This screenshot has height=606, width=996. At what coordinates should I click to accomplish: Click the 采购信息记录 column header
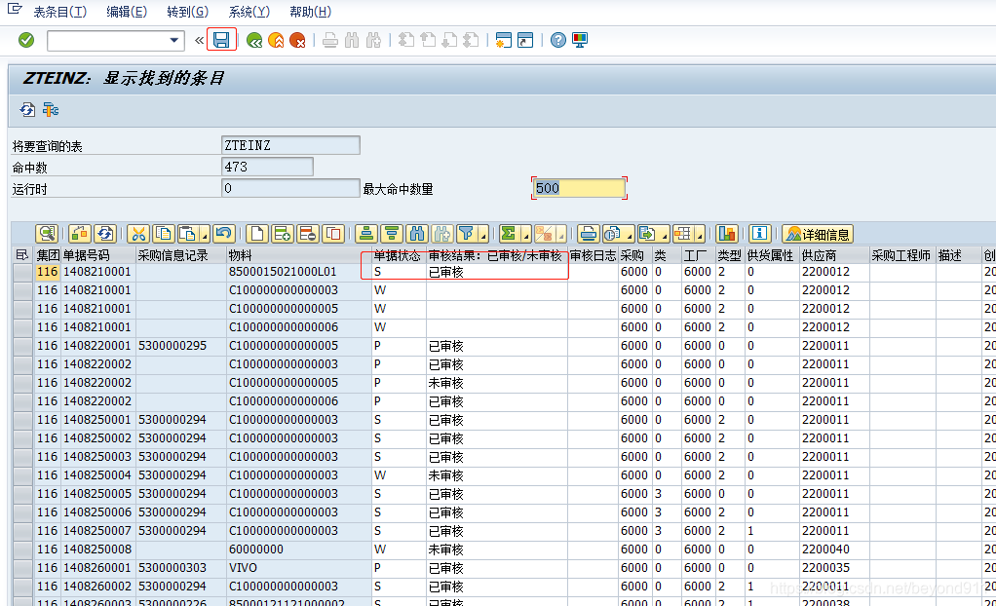(x=181, y=255)
